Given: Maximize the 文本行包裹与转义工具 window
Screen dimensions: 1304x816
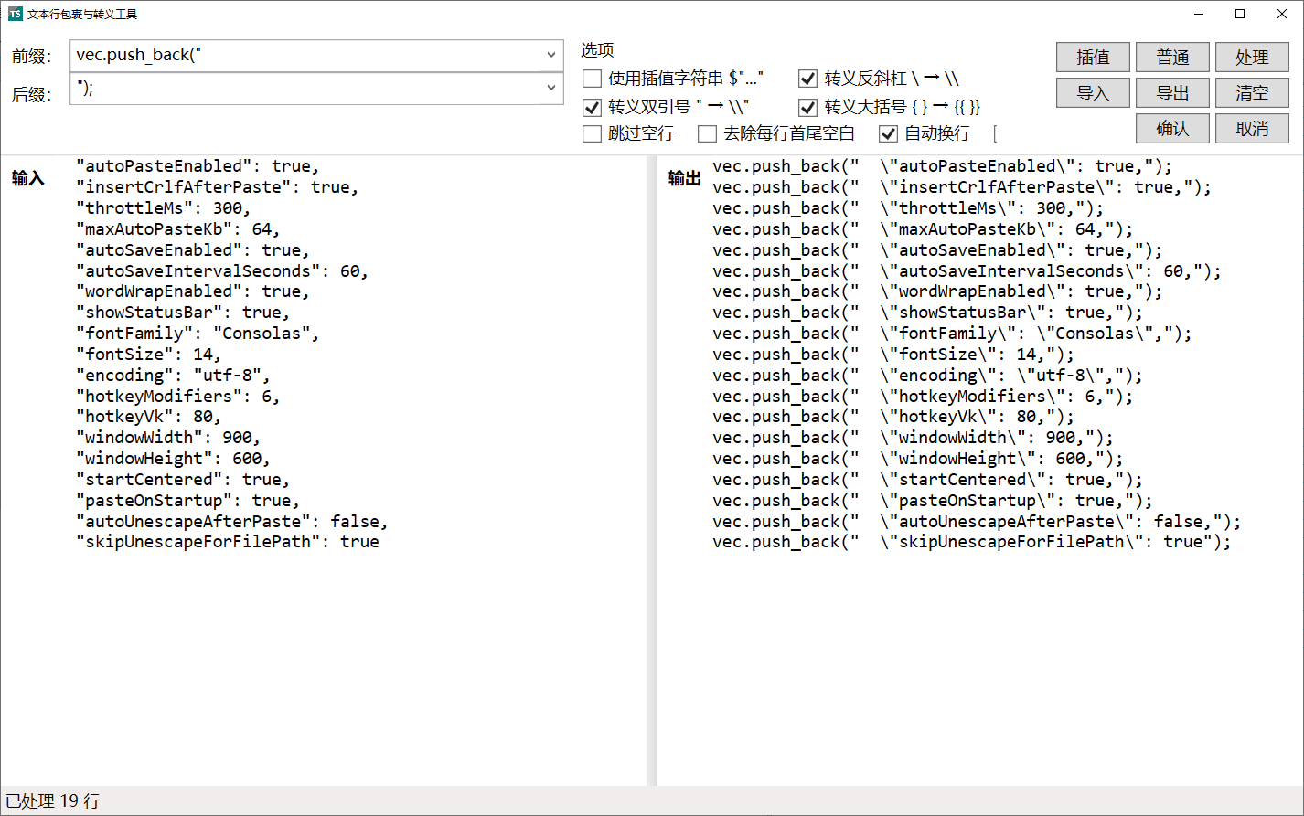Looking at the screenshot, I should tap(1240, 14).
